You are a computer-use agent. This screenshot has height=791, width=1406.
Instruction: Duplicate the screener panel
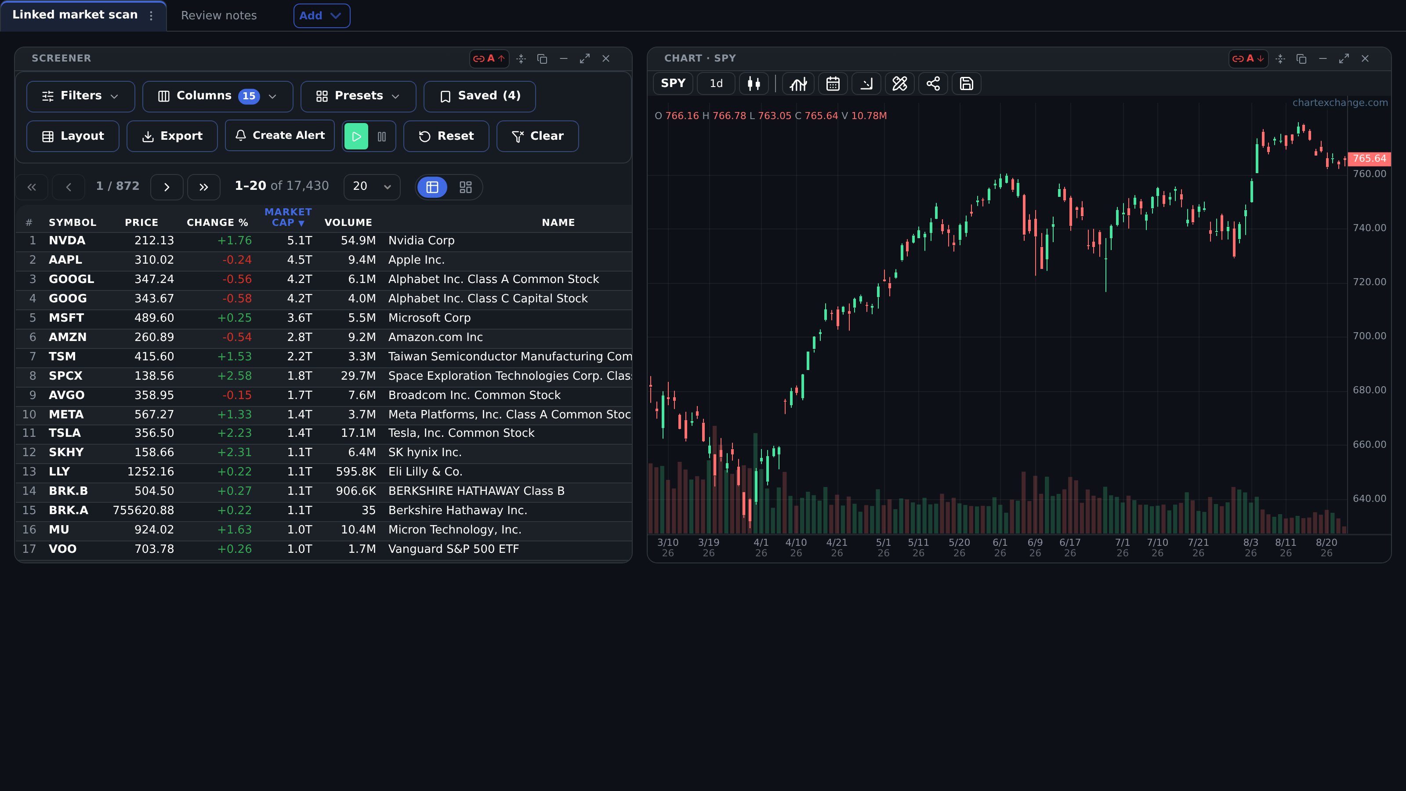pyautogui.click(x=542, y=58)
